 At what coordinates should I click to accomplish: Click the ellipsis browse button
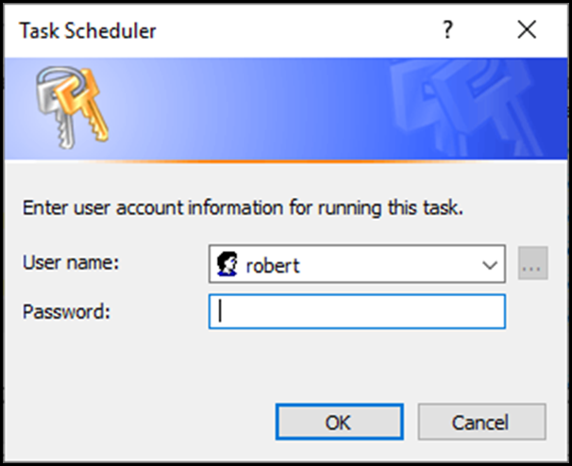pos(532,263)
